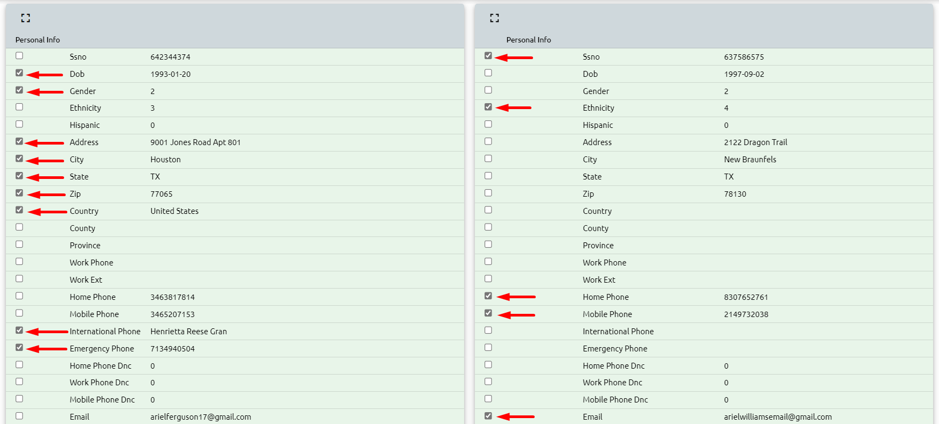The width and height of the screenshot is (939, 424).
Task: Uncheck left panel Emergency Phone checkbox
Action: tap(19, 348)
